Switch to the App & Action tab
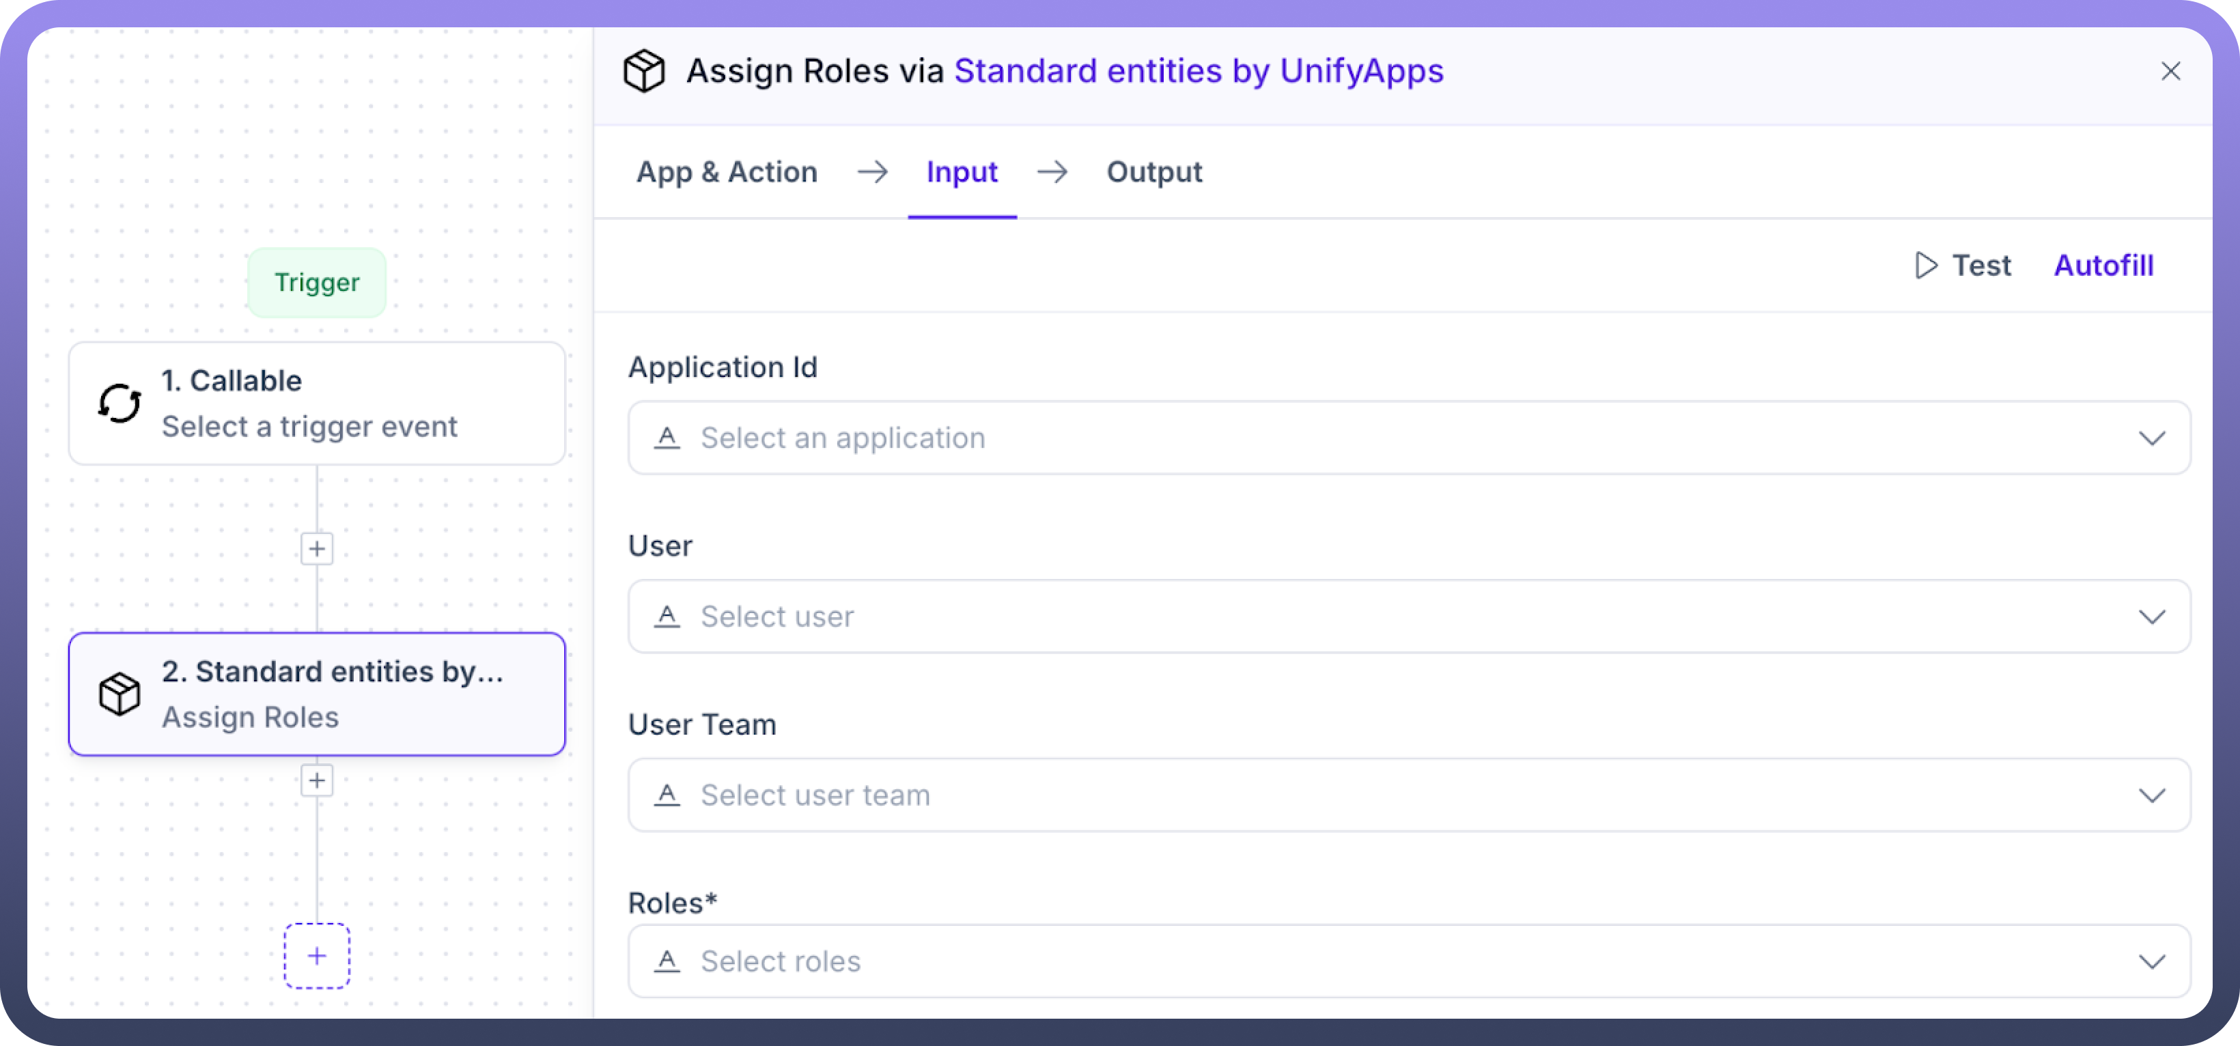Screen dimensions: 2240x1046 [727, 172]
